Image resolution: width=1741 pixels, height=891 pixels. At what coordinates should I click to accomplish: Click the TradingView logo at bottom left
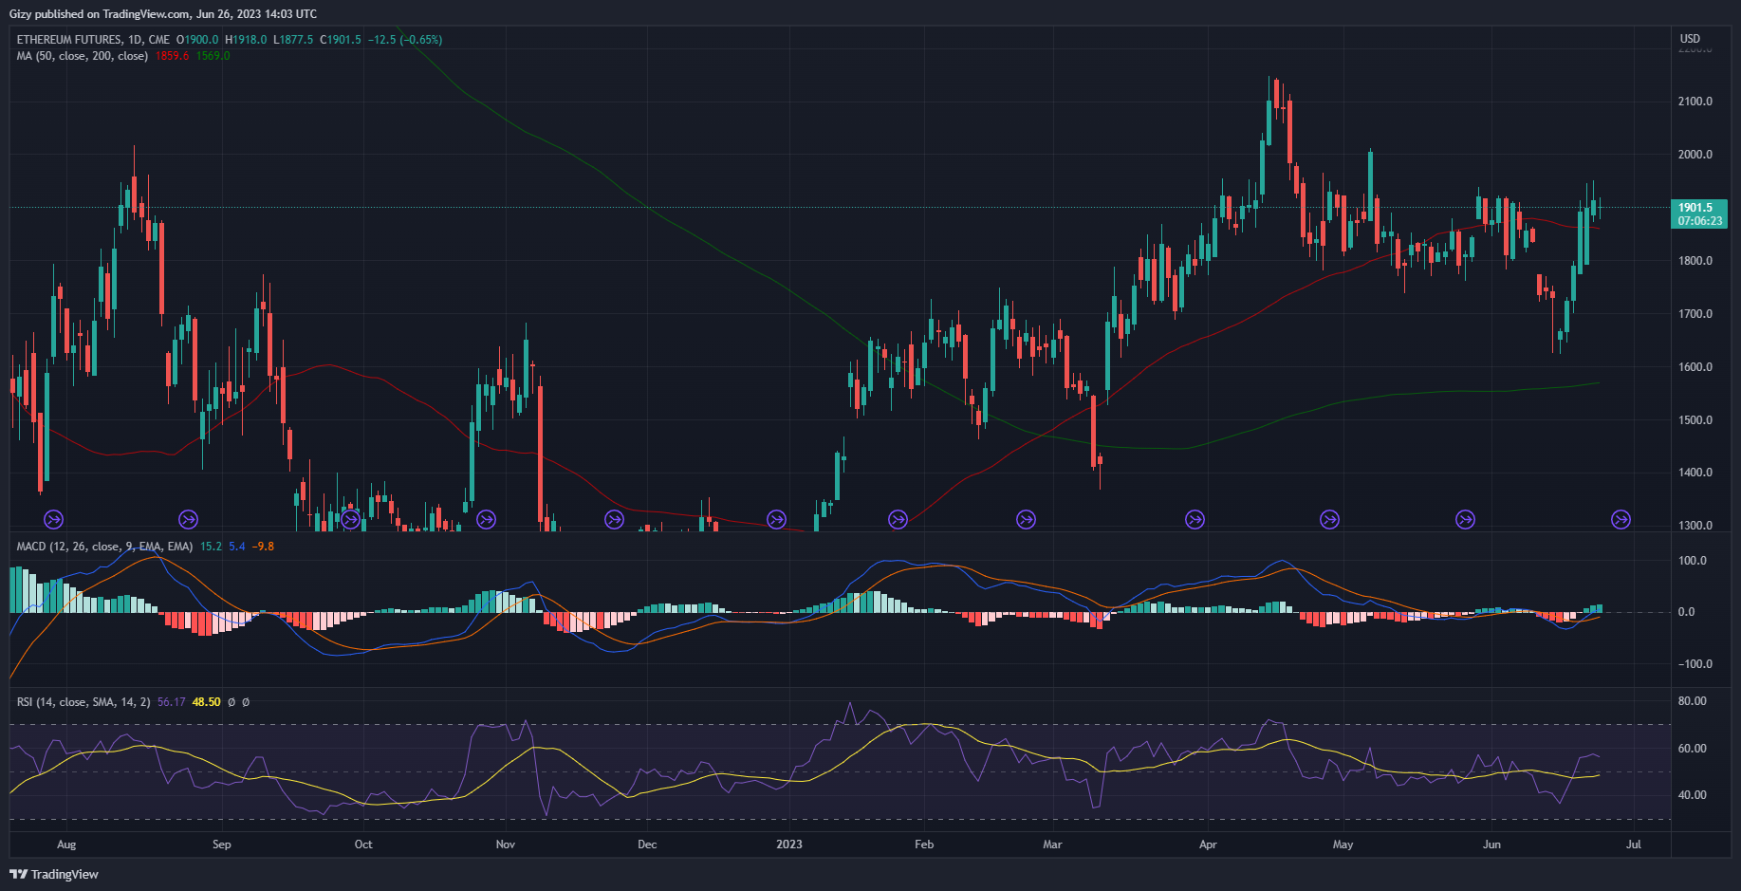(x=54, y=874)
